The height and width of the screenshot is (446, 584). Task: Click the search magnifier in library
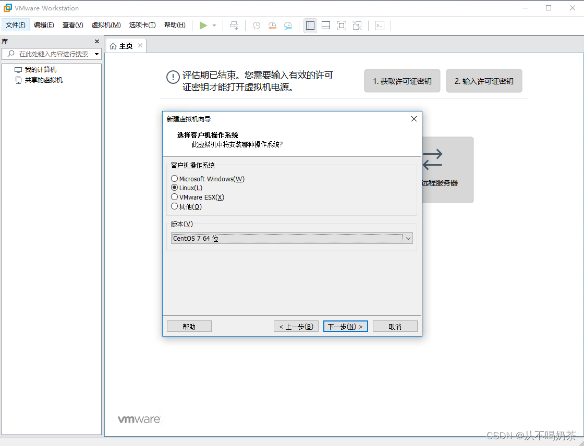click(x=11, y=54)
